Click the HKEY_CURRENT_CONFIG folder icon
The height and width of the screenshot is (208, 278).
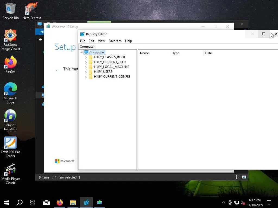pos(90,76)
